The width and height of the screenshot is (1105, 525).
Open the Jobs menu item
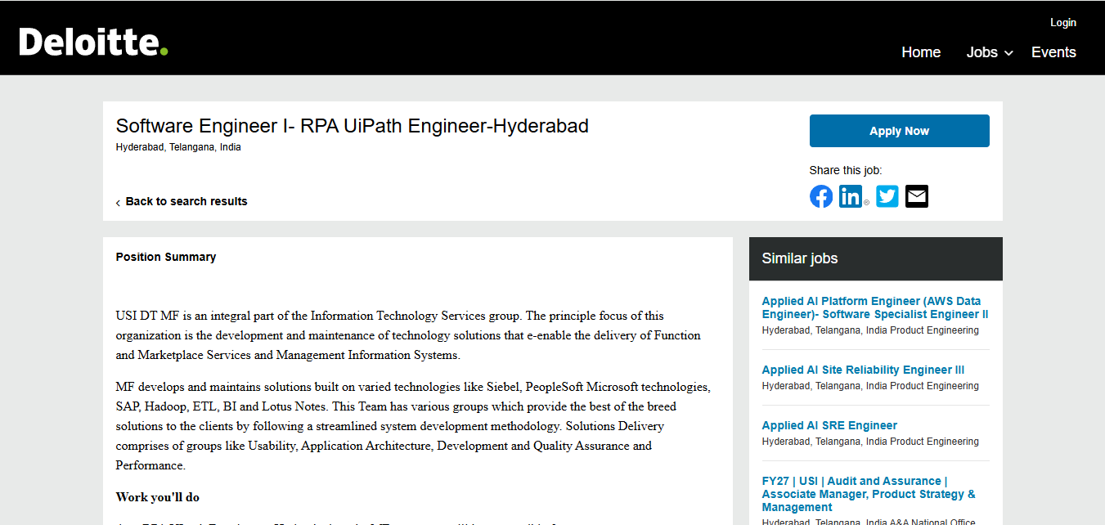coord(982,52)
